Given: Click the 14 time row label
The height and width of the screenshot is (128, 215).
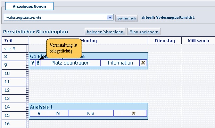Looking at the screenshot, I should point(14,107).
